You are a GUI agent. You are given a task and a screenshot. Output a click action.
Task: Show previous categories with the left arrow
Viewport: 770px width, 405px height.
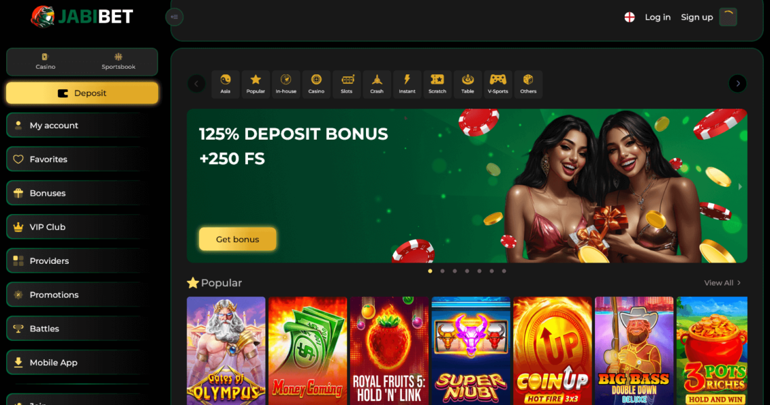(197, 84)
